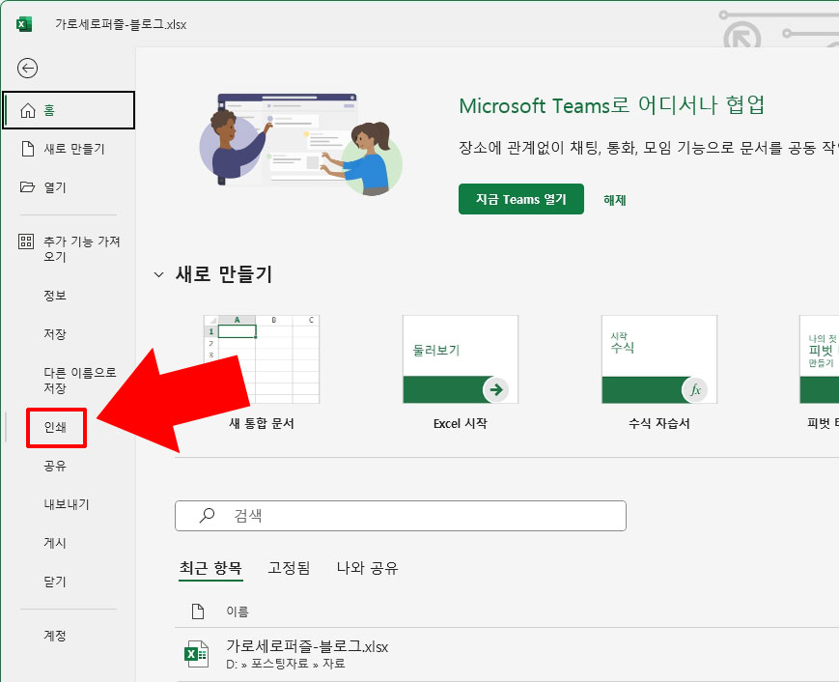The height and width of the screenshot is (682, 839).
Task: Click the 지금 Teams 열기 green button
Action: coord(521,198)
